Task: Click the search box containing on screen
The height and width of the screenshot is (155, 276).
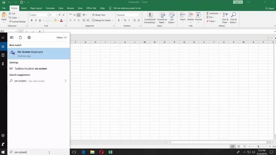Action: (38, 152)
